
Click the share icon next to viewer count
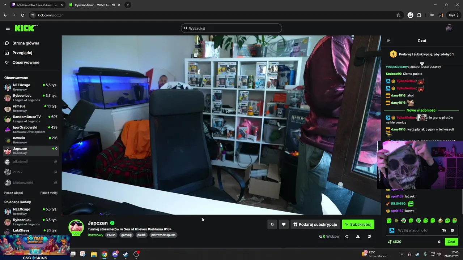(346, 237)
